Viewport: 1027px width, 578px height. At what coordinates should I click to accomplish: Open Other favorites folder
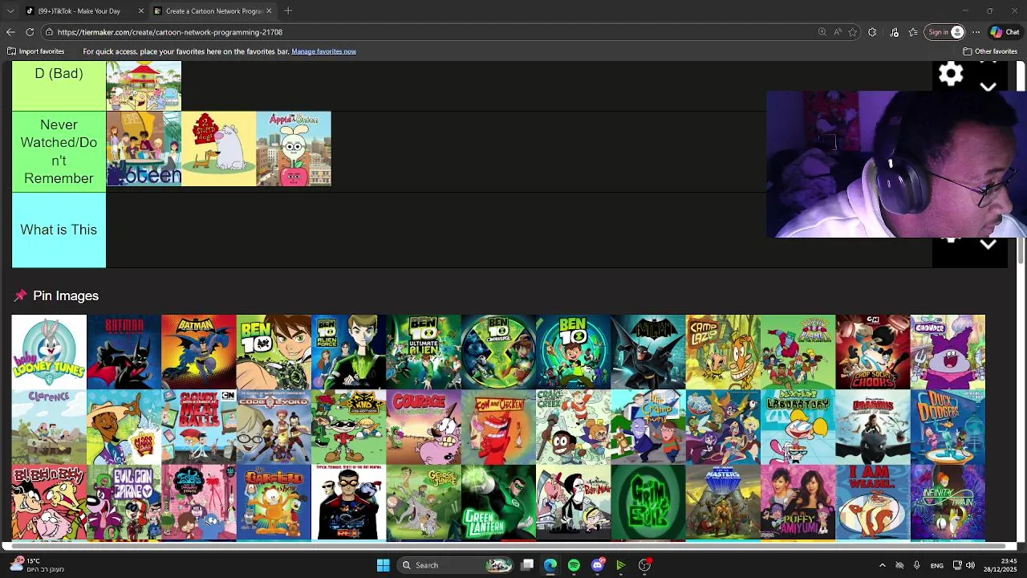coord(990,51)
